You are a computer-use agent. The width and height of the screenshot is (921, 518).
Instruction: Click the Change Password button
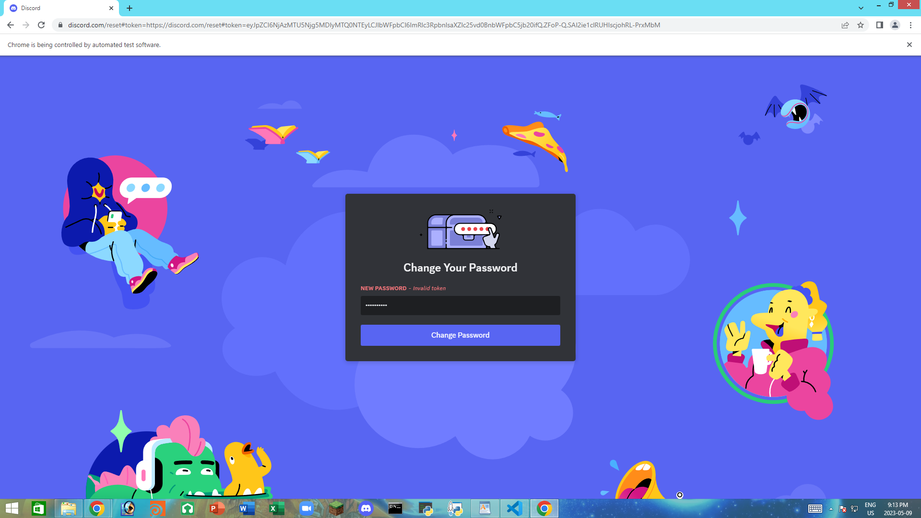point(460,335)
